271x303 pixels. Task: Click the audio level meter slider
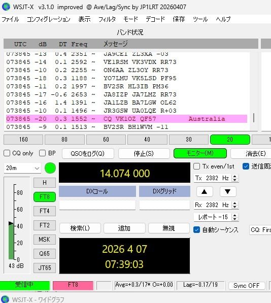tap(11, 224)
